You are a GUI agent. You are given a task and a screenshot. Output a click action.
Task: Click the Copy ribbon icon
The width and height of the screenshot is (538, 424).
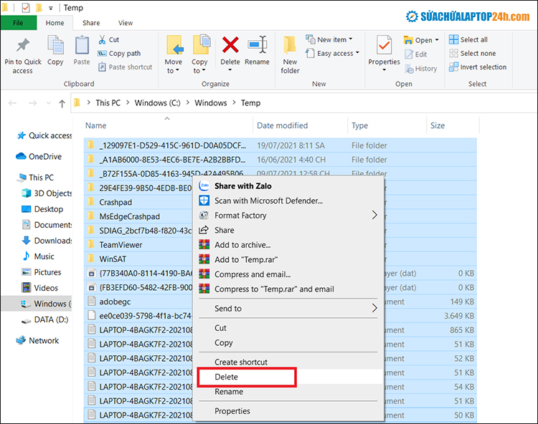pos(55,45)
